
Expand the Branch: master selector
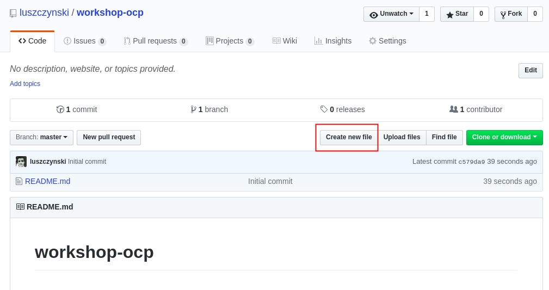pos(41,137)
